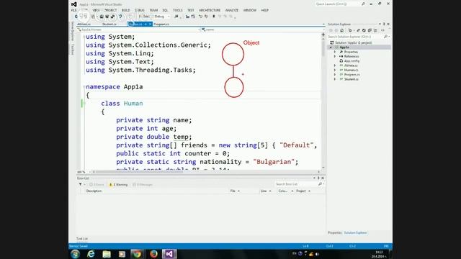
Task: Open the TEAM menu
Action: click(x=153, y=10)
